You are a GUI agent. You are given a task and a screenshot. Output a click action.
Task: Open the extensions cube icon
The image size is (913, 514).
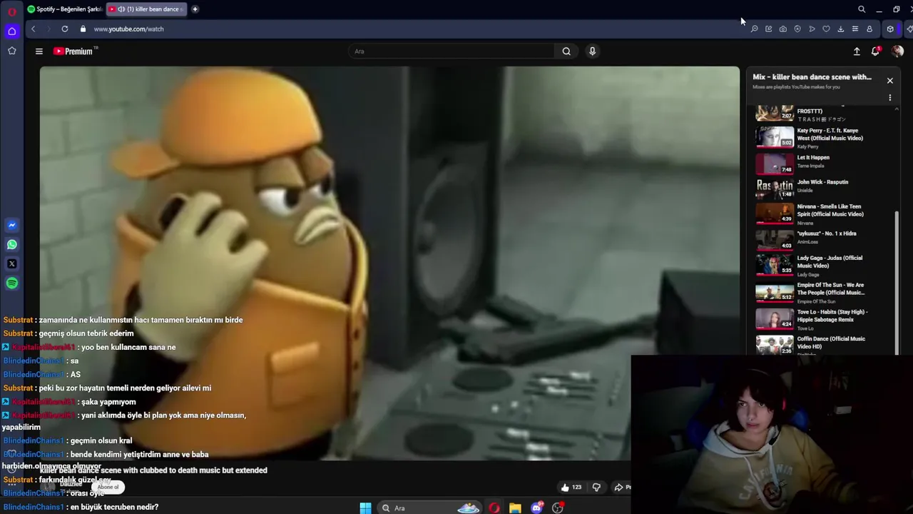pos(890,29)
